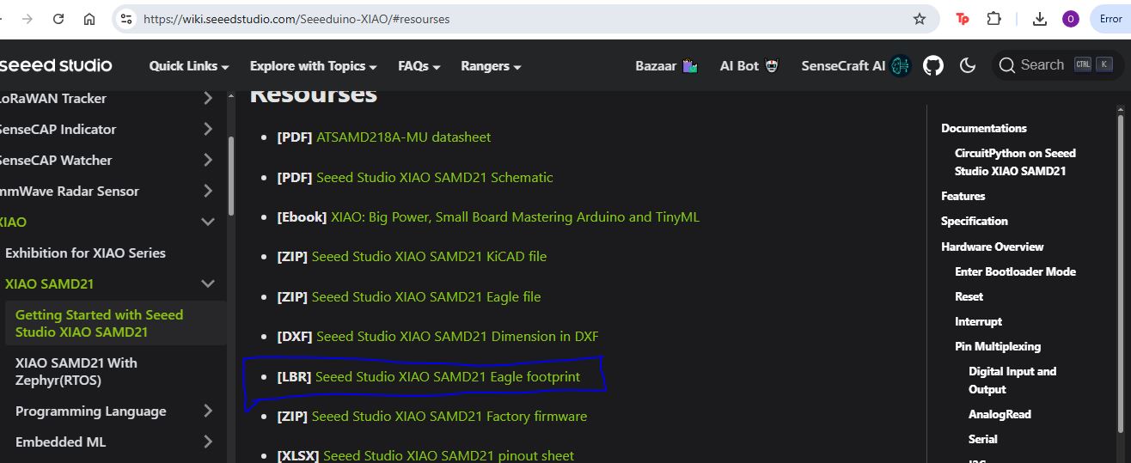Download XIAO SAMD21 Factory firmware ZIP

point(449,416)
